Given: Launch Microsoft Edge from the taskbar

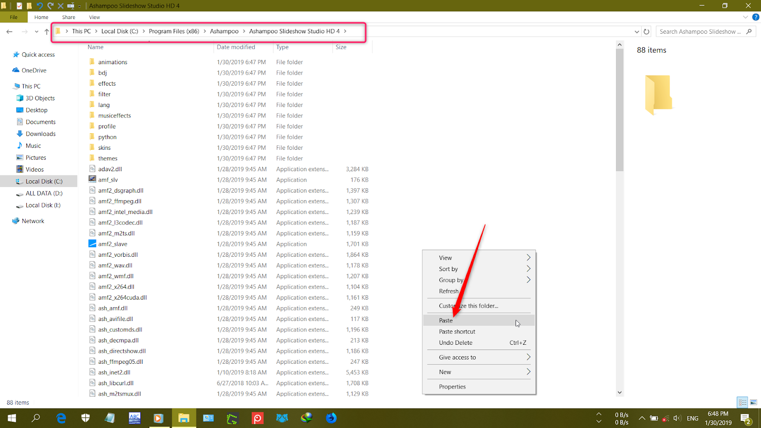Looking at the screenshot, I should coord(61,418).
